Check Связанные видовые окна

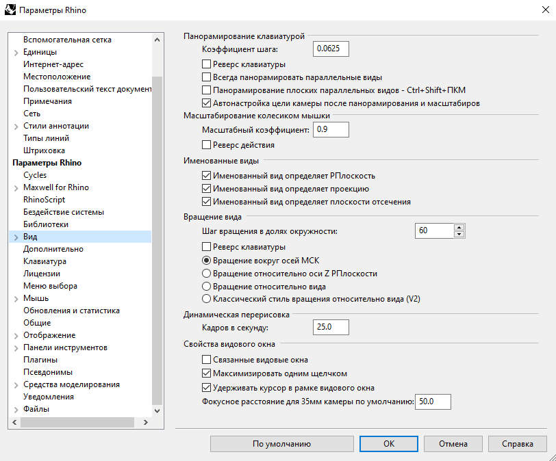[x=206, y=359]
